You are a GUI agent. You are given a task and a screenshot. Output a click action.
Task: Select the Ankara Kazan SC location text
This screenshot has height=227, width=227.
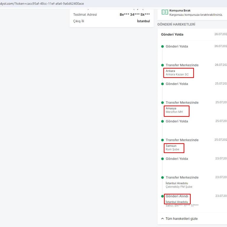(177, 74)
